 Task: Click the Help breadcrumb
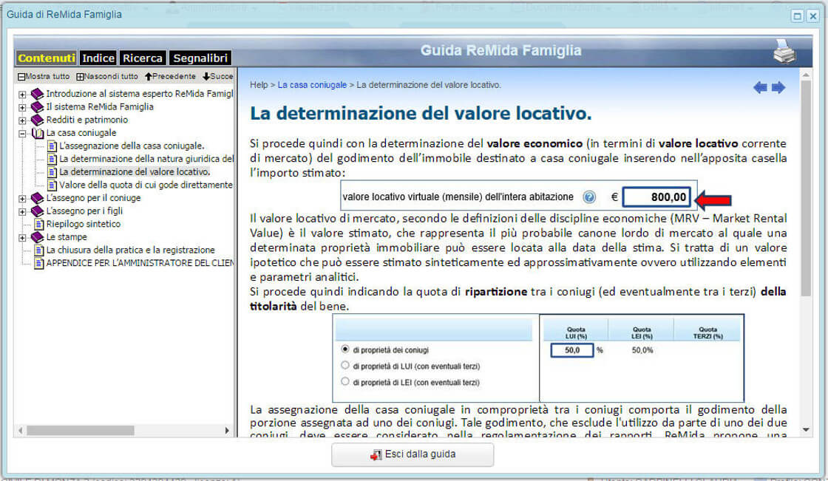click(259, 85)
